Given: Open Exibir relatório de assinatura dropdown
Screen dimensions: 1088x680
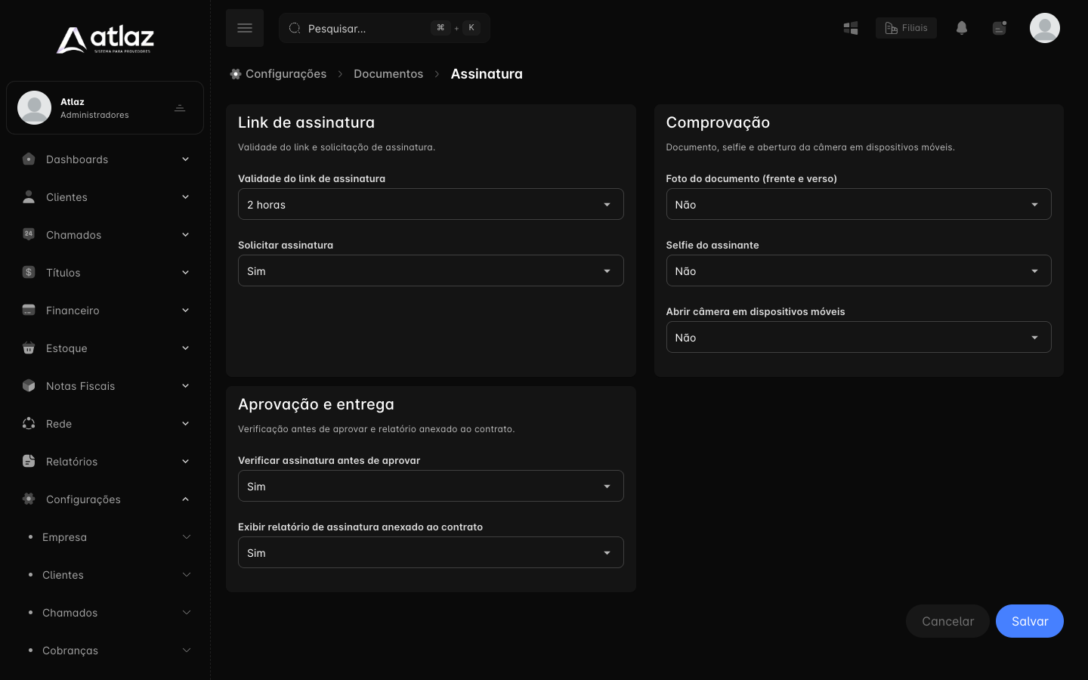Looking at the screenshot, I should coord(431,552).
